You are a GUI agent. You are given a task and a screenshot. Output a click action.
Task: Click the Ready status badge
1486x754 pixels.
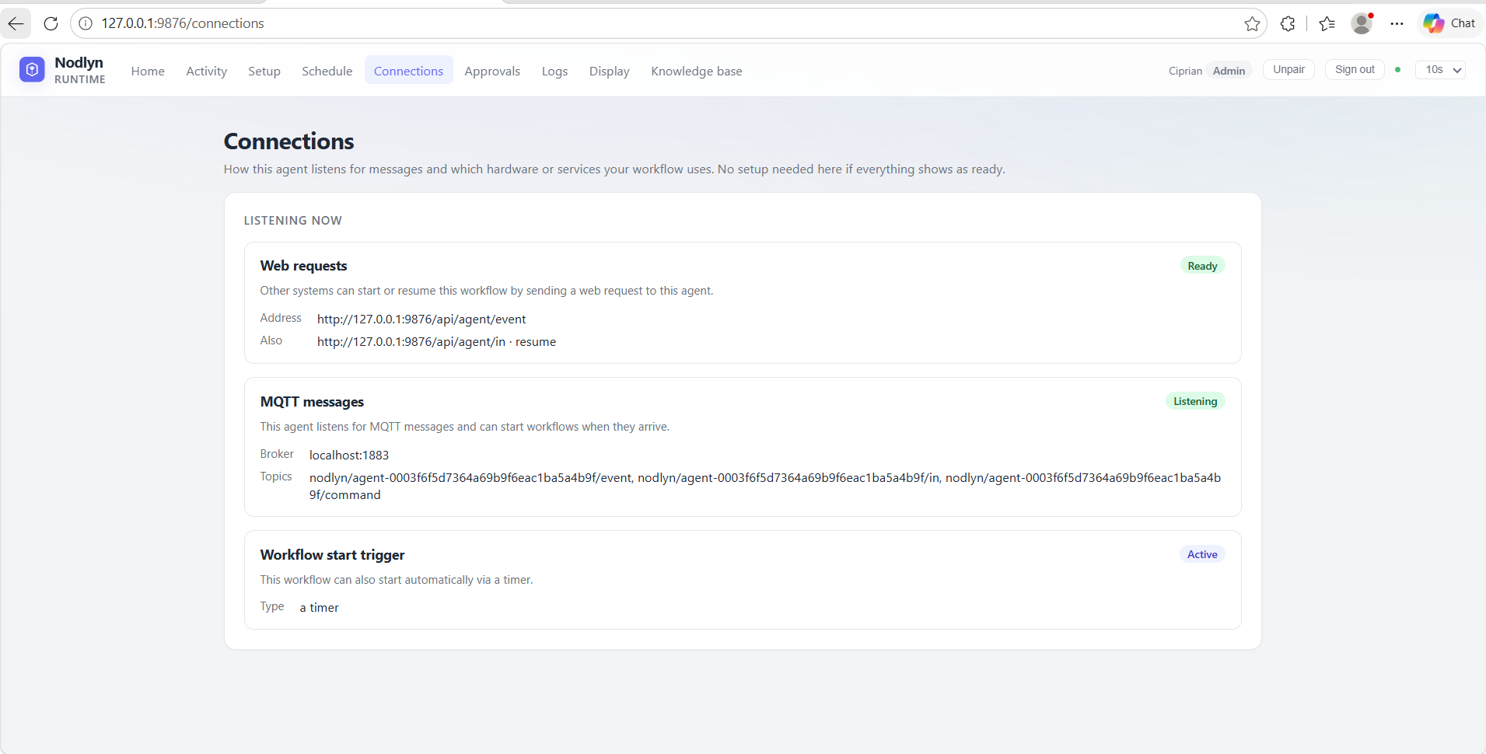click(1202, 266)
